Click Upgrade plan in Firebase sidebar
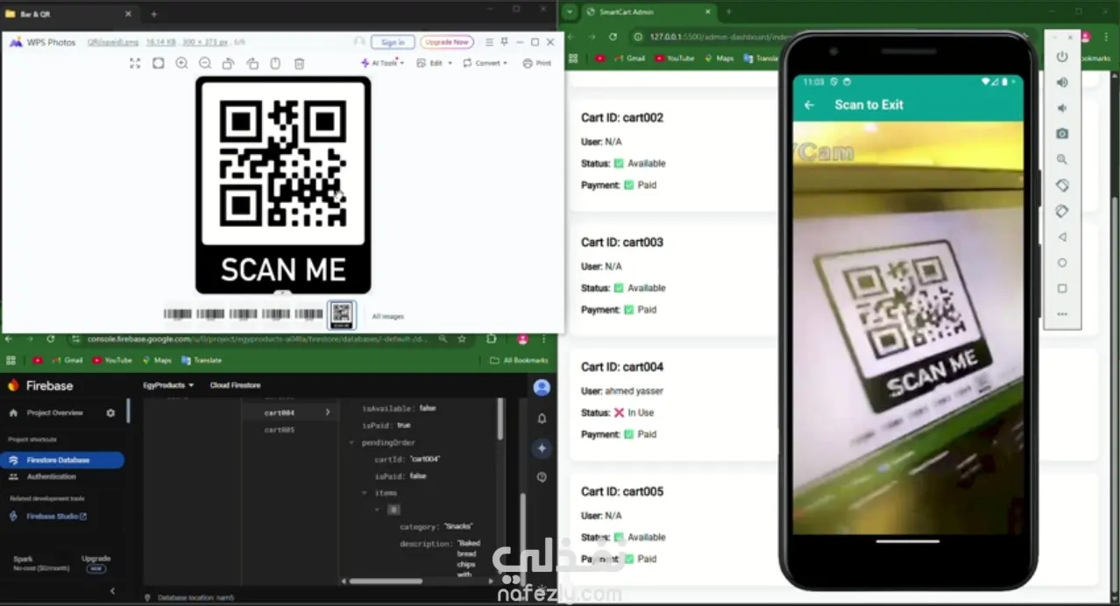 pyautogui.click(x=96, y=558)
